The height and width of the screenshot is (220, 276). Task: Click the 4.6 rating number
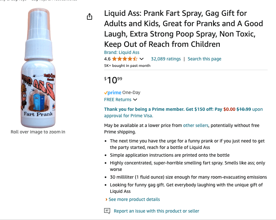click(107, 59)
